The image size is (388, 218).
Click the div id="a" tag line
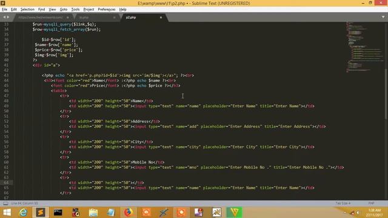coord(46,65)
